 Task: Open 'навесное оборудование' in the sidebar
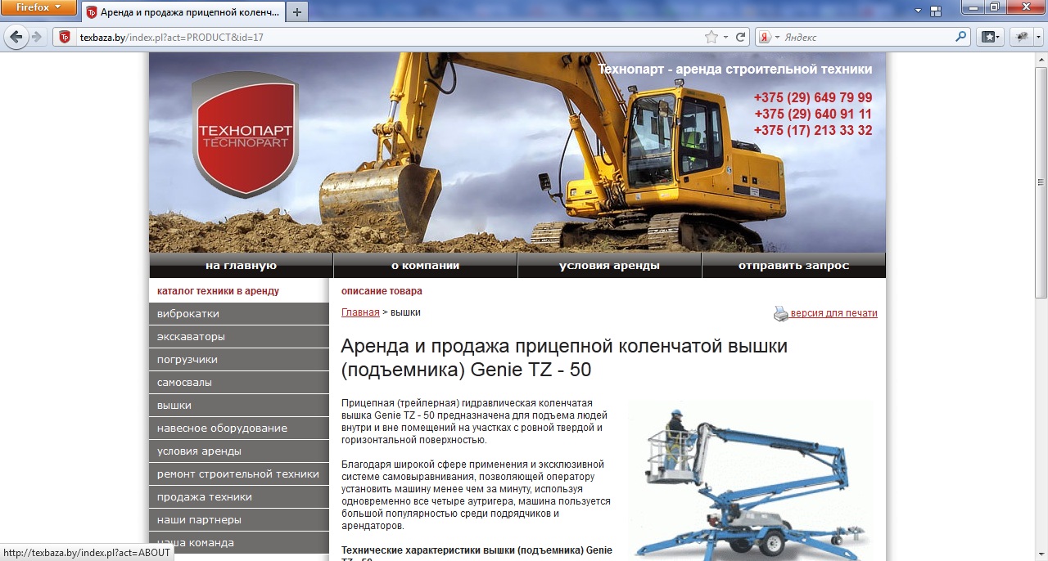(239, 429)
